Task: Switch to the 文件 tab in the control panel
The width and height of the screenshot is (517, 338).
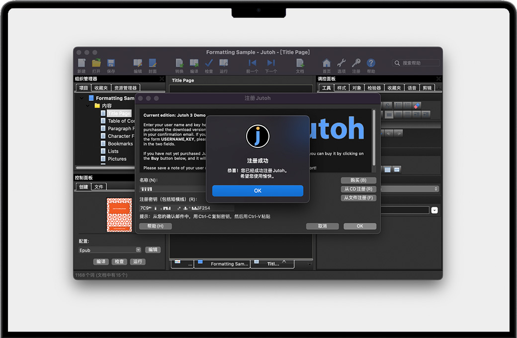Action: 98,187
